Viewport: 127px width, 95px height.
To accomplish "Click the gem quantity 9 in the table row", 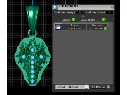I will pyautogui.click(x=90, y=28).
